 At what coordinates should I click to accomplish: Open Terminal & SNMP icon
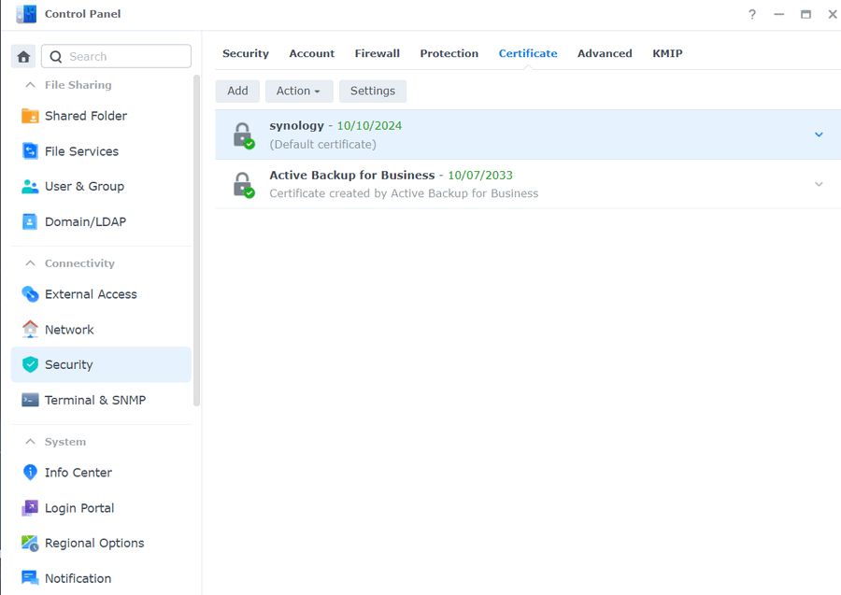[30, 400]
